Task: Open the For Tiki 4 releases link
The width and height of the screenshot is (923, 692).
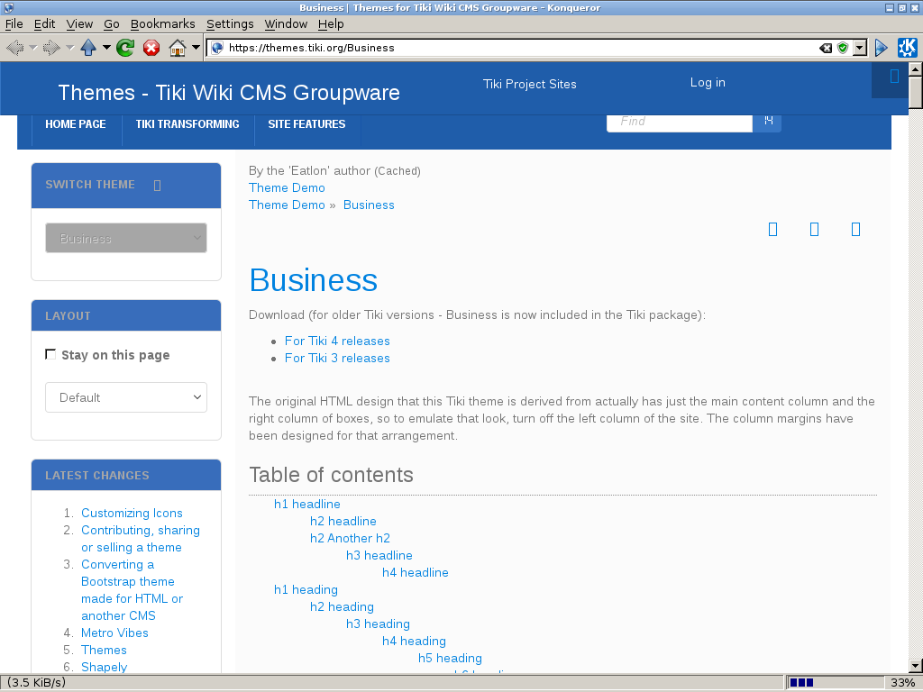Action: coord(337,341)
